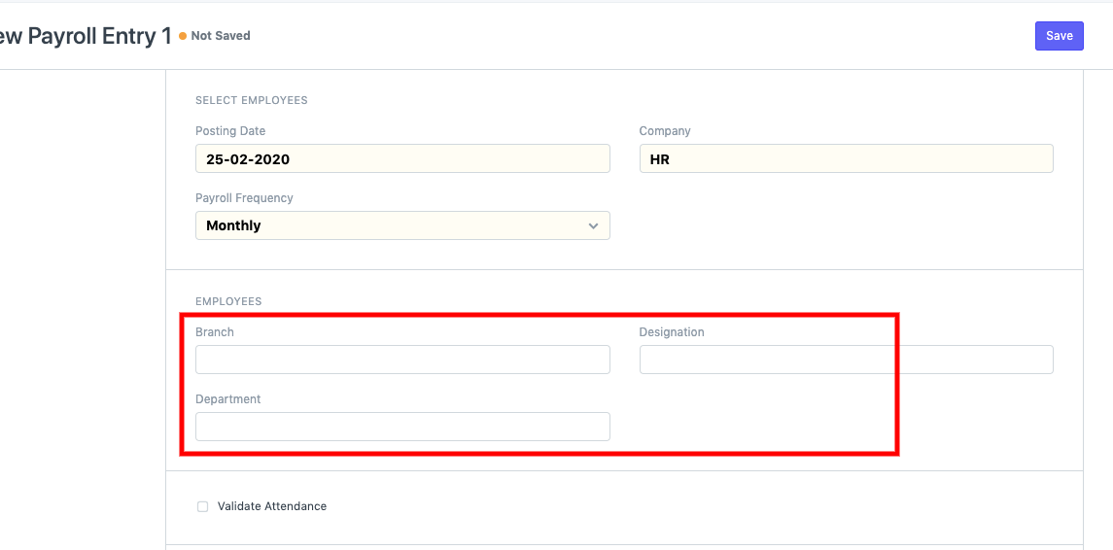This screenshot has width=1113, height=550.
Task: Click the Not Saved status indicator
Action: click(220, 36)
